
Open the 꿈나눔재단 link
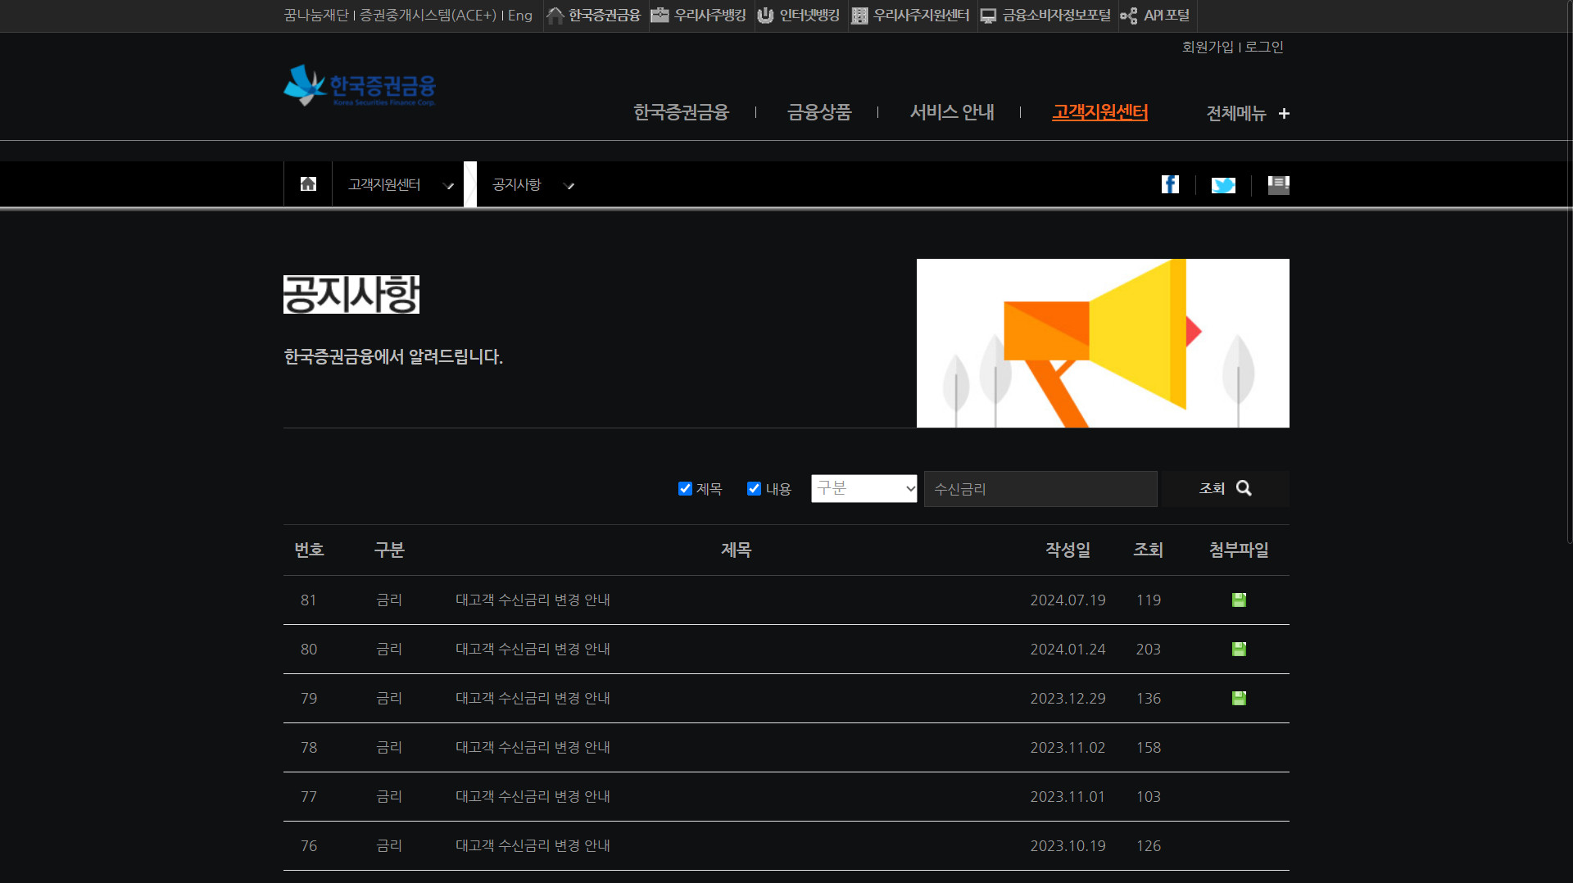316,16
